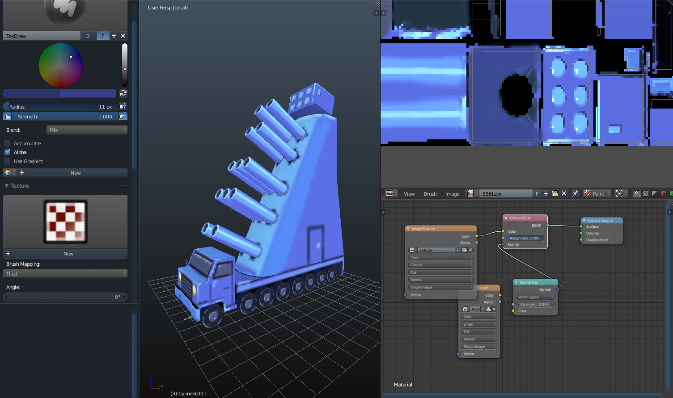Collapse the Diffuse BSDF node
Viewport: 673px width, 398px height.
click(x=506, y=218)
